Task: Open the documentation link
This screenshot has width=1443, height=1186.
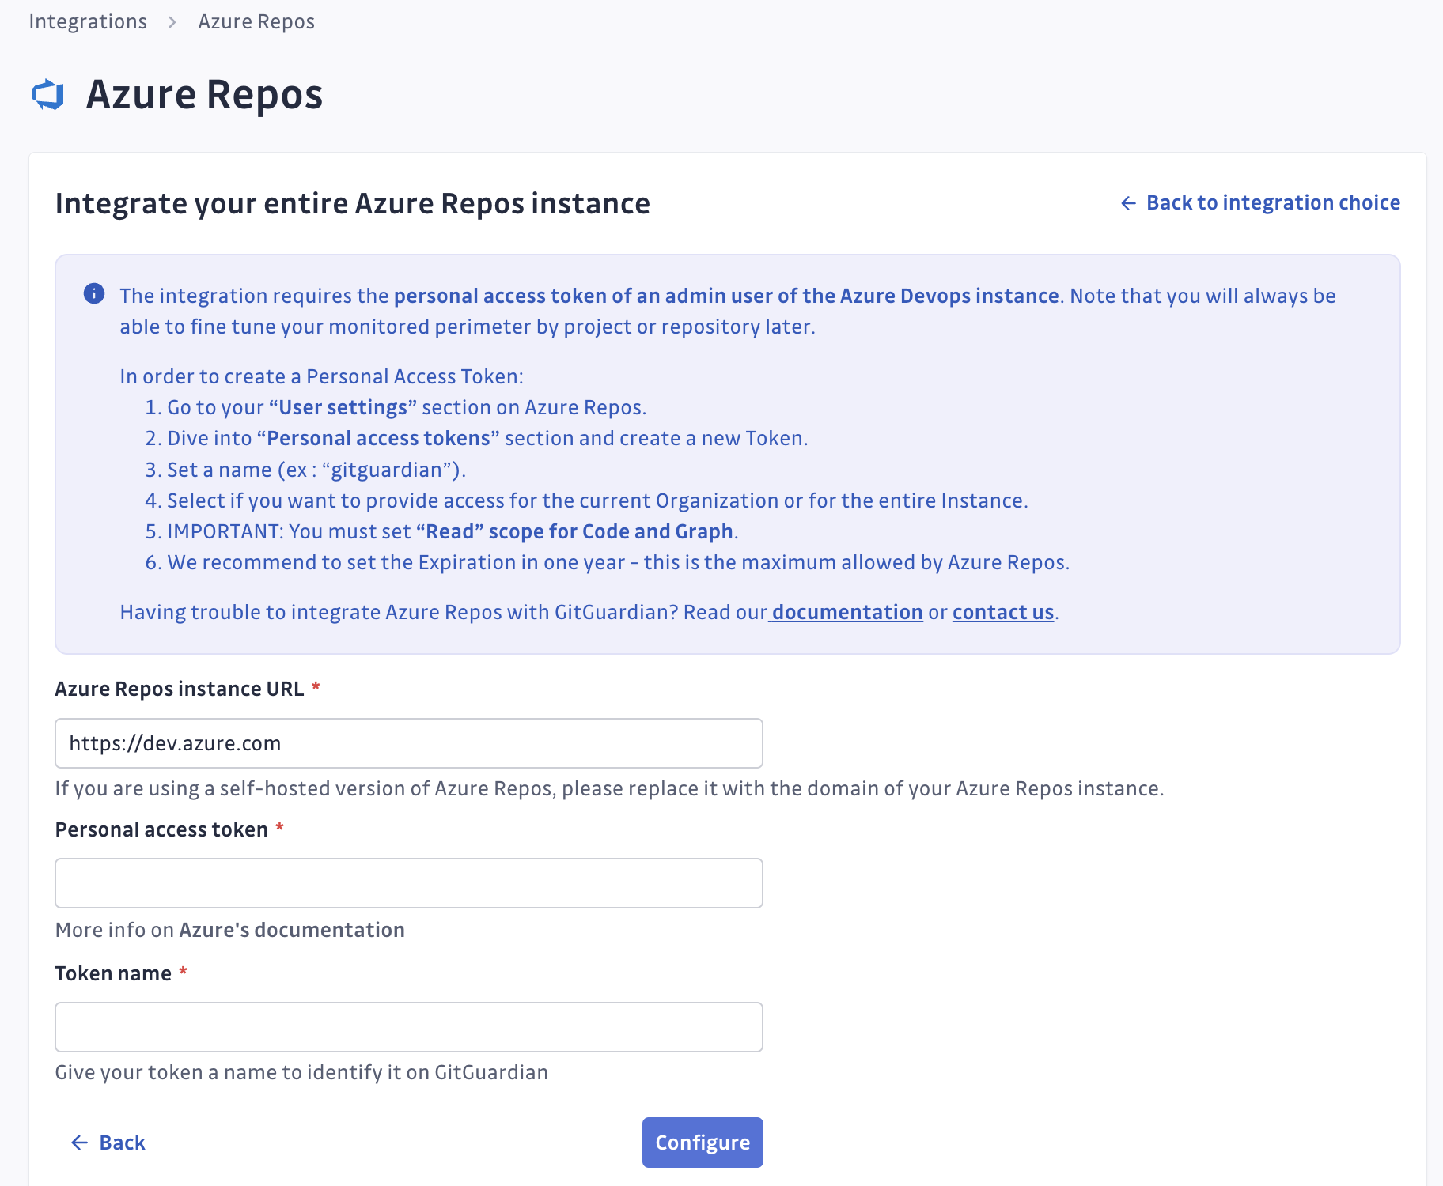Action: pyautogui.click(x=847, y=612)
